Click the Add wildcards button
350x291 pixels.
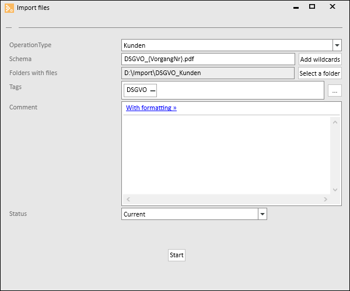[320, 59]
